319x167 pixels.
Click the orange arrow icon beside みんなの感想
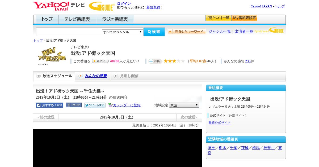[x=81, y=76]
